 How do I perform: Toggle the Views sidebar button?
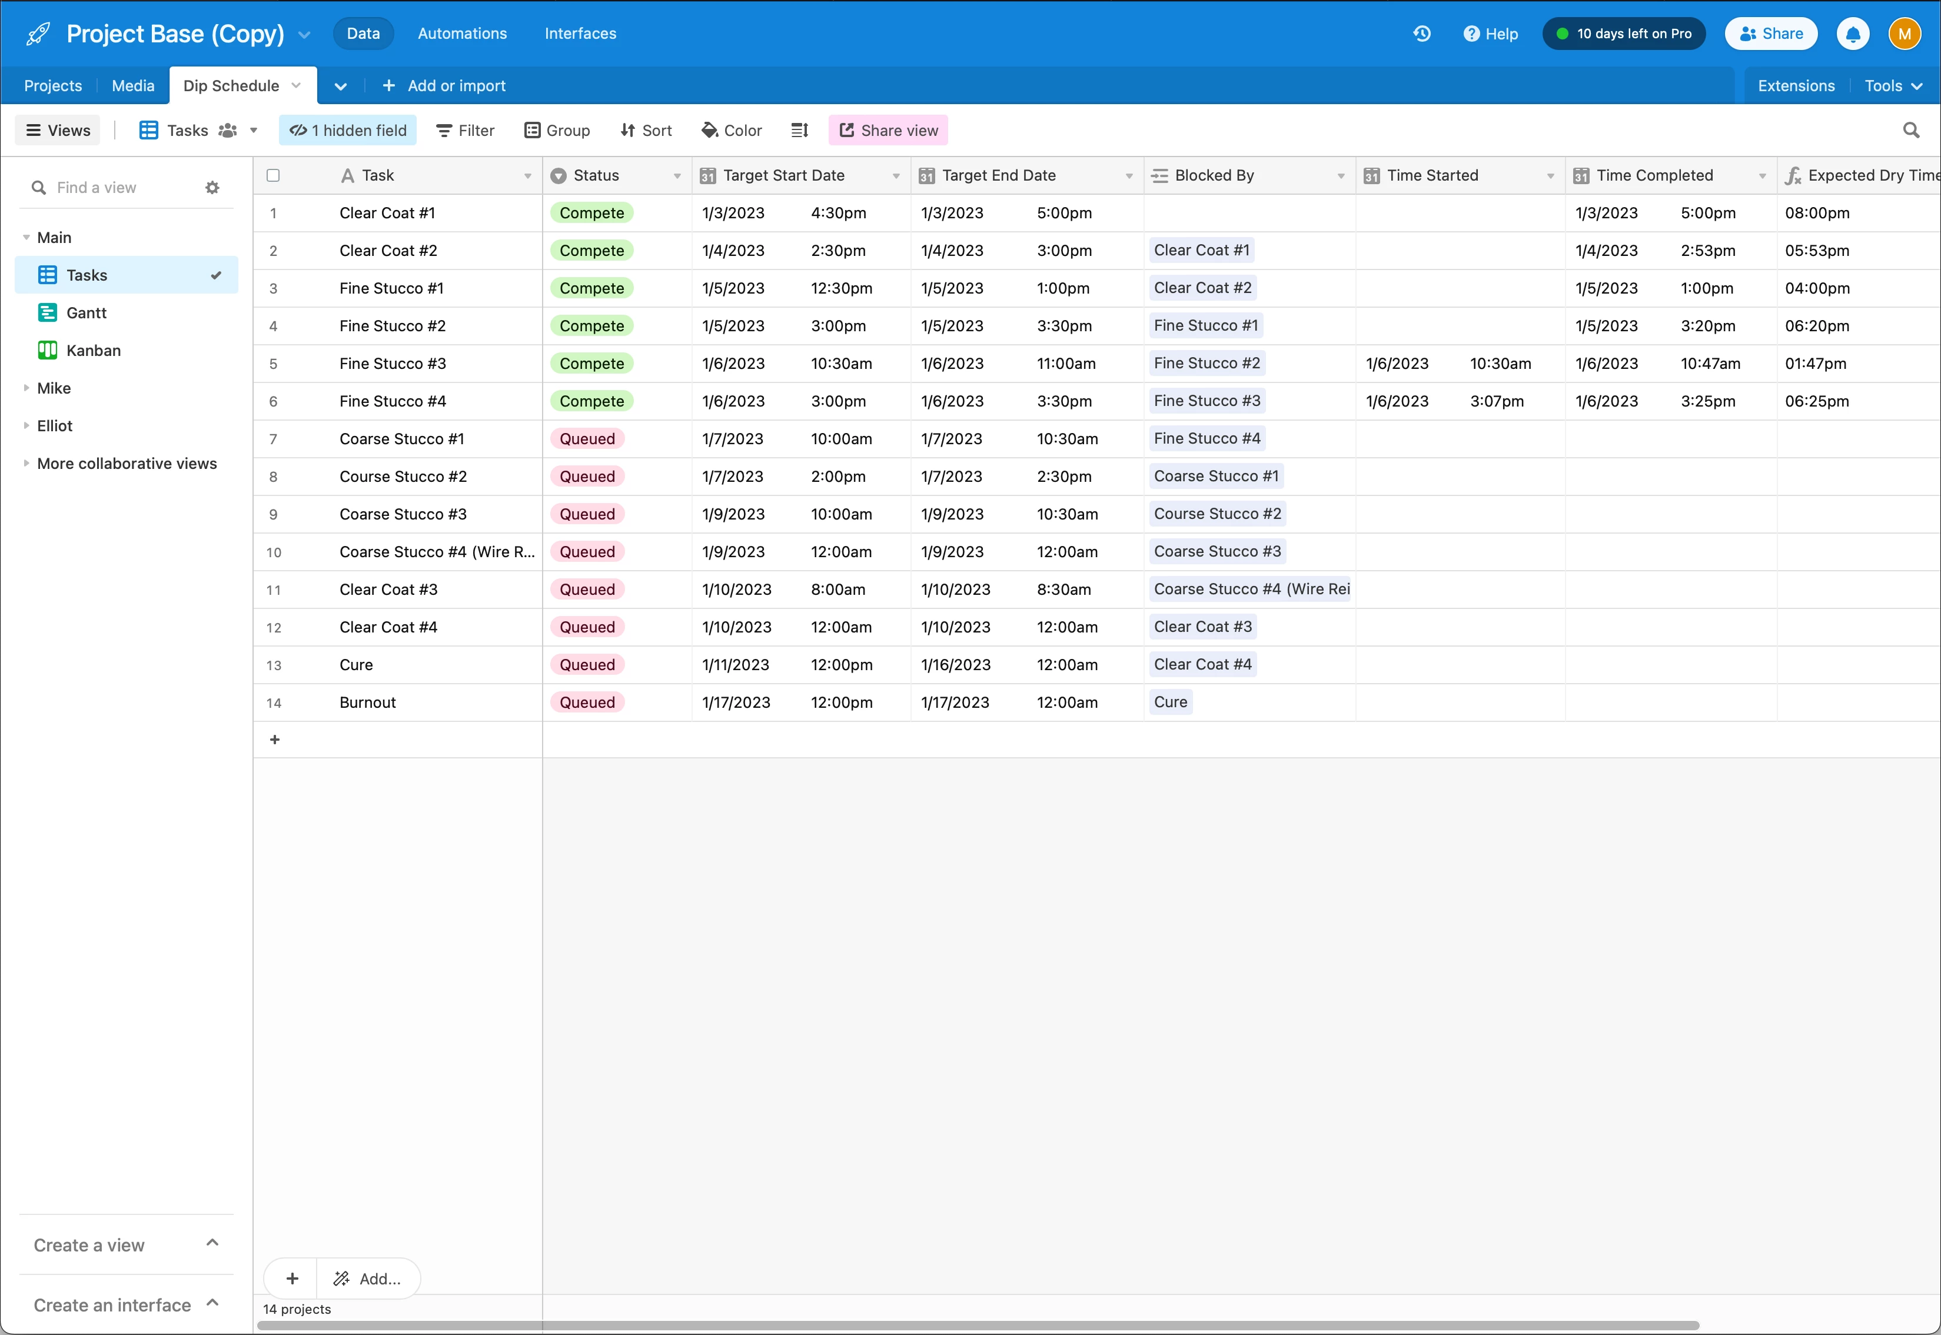(x=58, y=129)
